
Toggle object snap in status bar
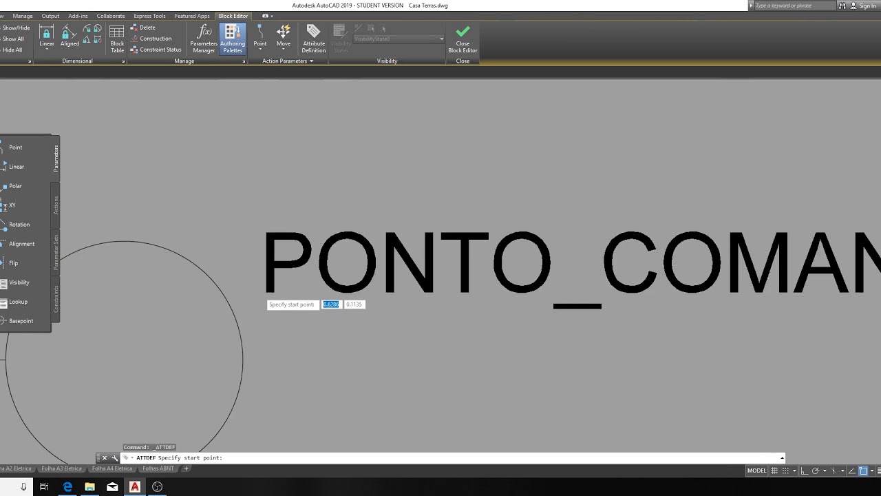point(863,471)
